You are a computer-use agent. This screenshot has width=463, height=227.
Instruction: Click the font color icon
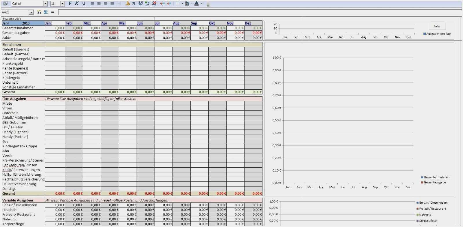[x=197, y=3]
